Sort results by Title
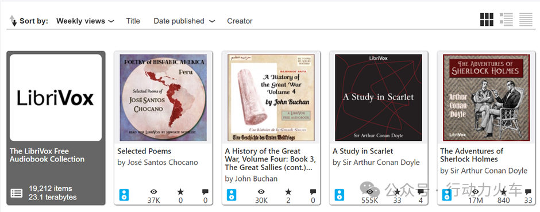 (133, 21)
